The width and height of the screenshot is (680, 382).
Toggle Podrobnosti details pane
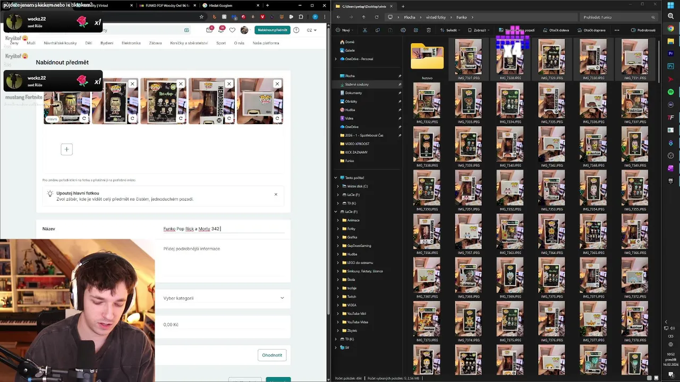point(643,30)
